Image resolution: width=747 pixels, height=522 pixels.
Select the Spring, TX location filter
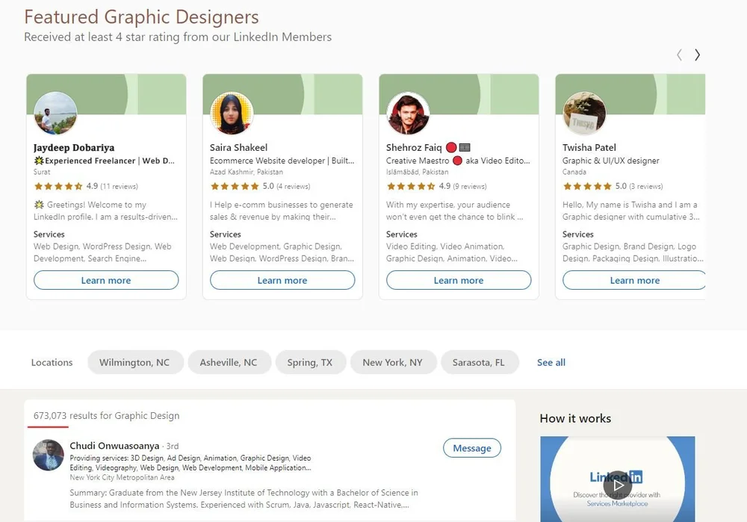(310, 362)
